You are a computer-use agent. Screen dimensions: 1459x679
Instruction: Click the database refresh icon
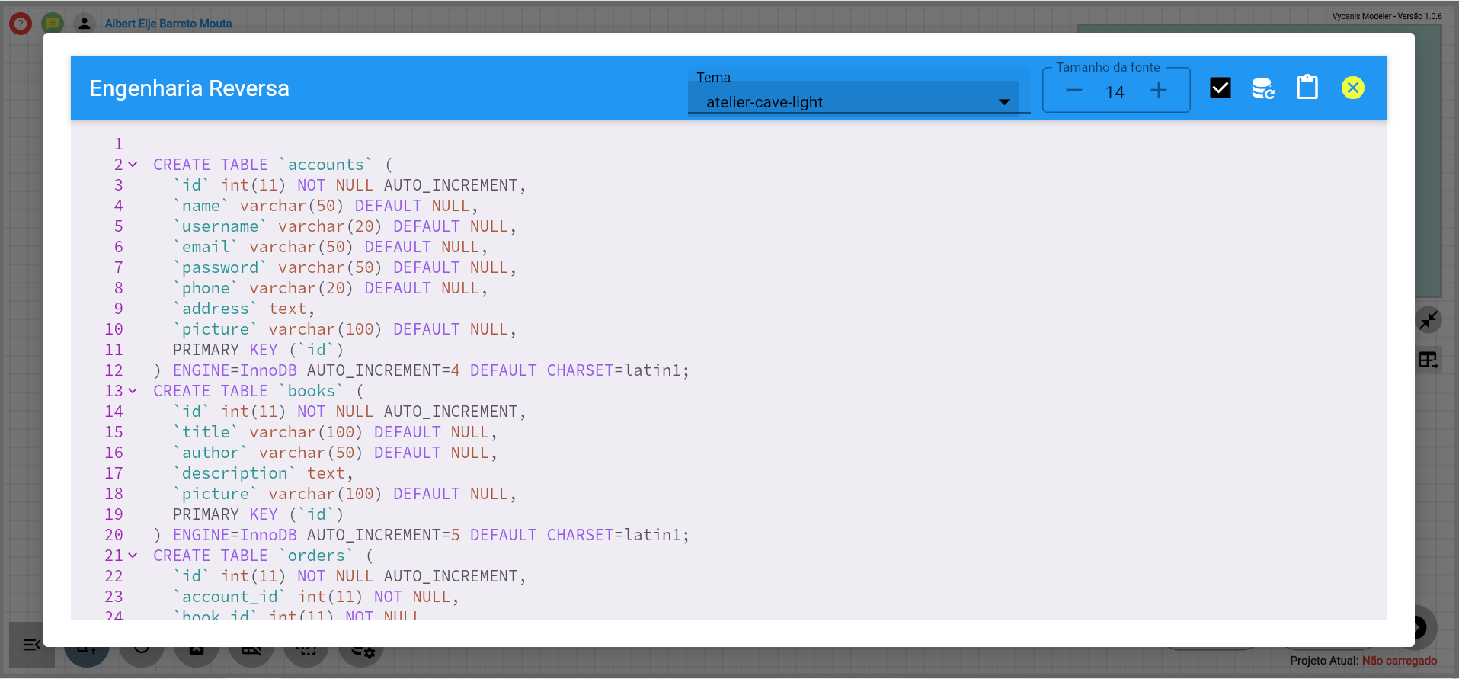point(1263,88)
